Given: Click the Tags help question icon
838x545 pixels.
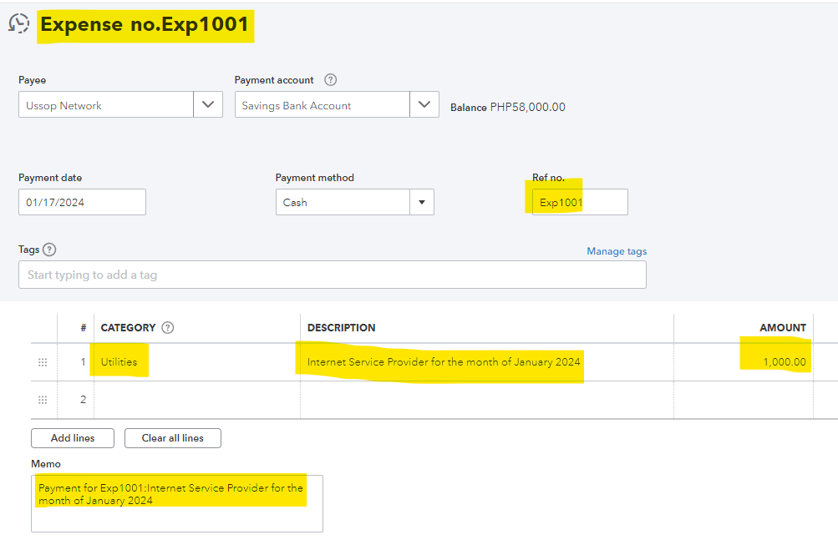Looking at the screenshot, I should pyautogui.click(x=49, y=250).
